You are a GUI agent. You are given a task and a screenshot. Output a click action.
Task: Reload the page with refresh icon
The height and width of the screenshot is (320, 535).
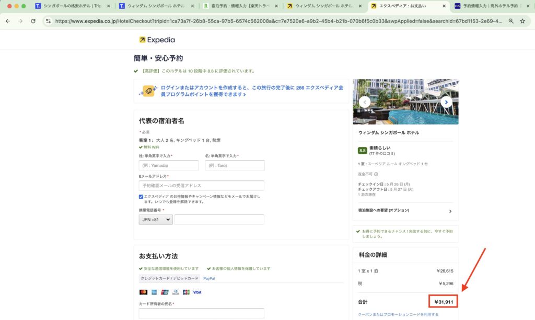click(33, 21)
